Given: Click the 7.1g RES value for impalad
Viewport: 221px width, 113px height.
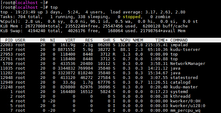Looking at the screenshot, I should 88,45.
